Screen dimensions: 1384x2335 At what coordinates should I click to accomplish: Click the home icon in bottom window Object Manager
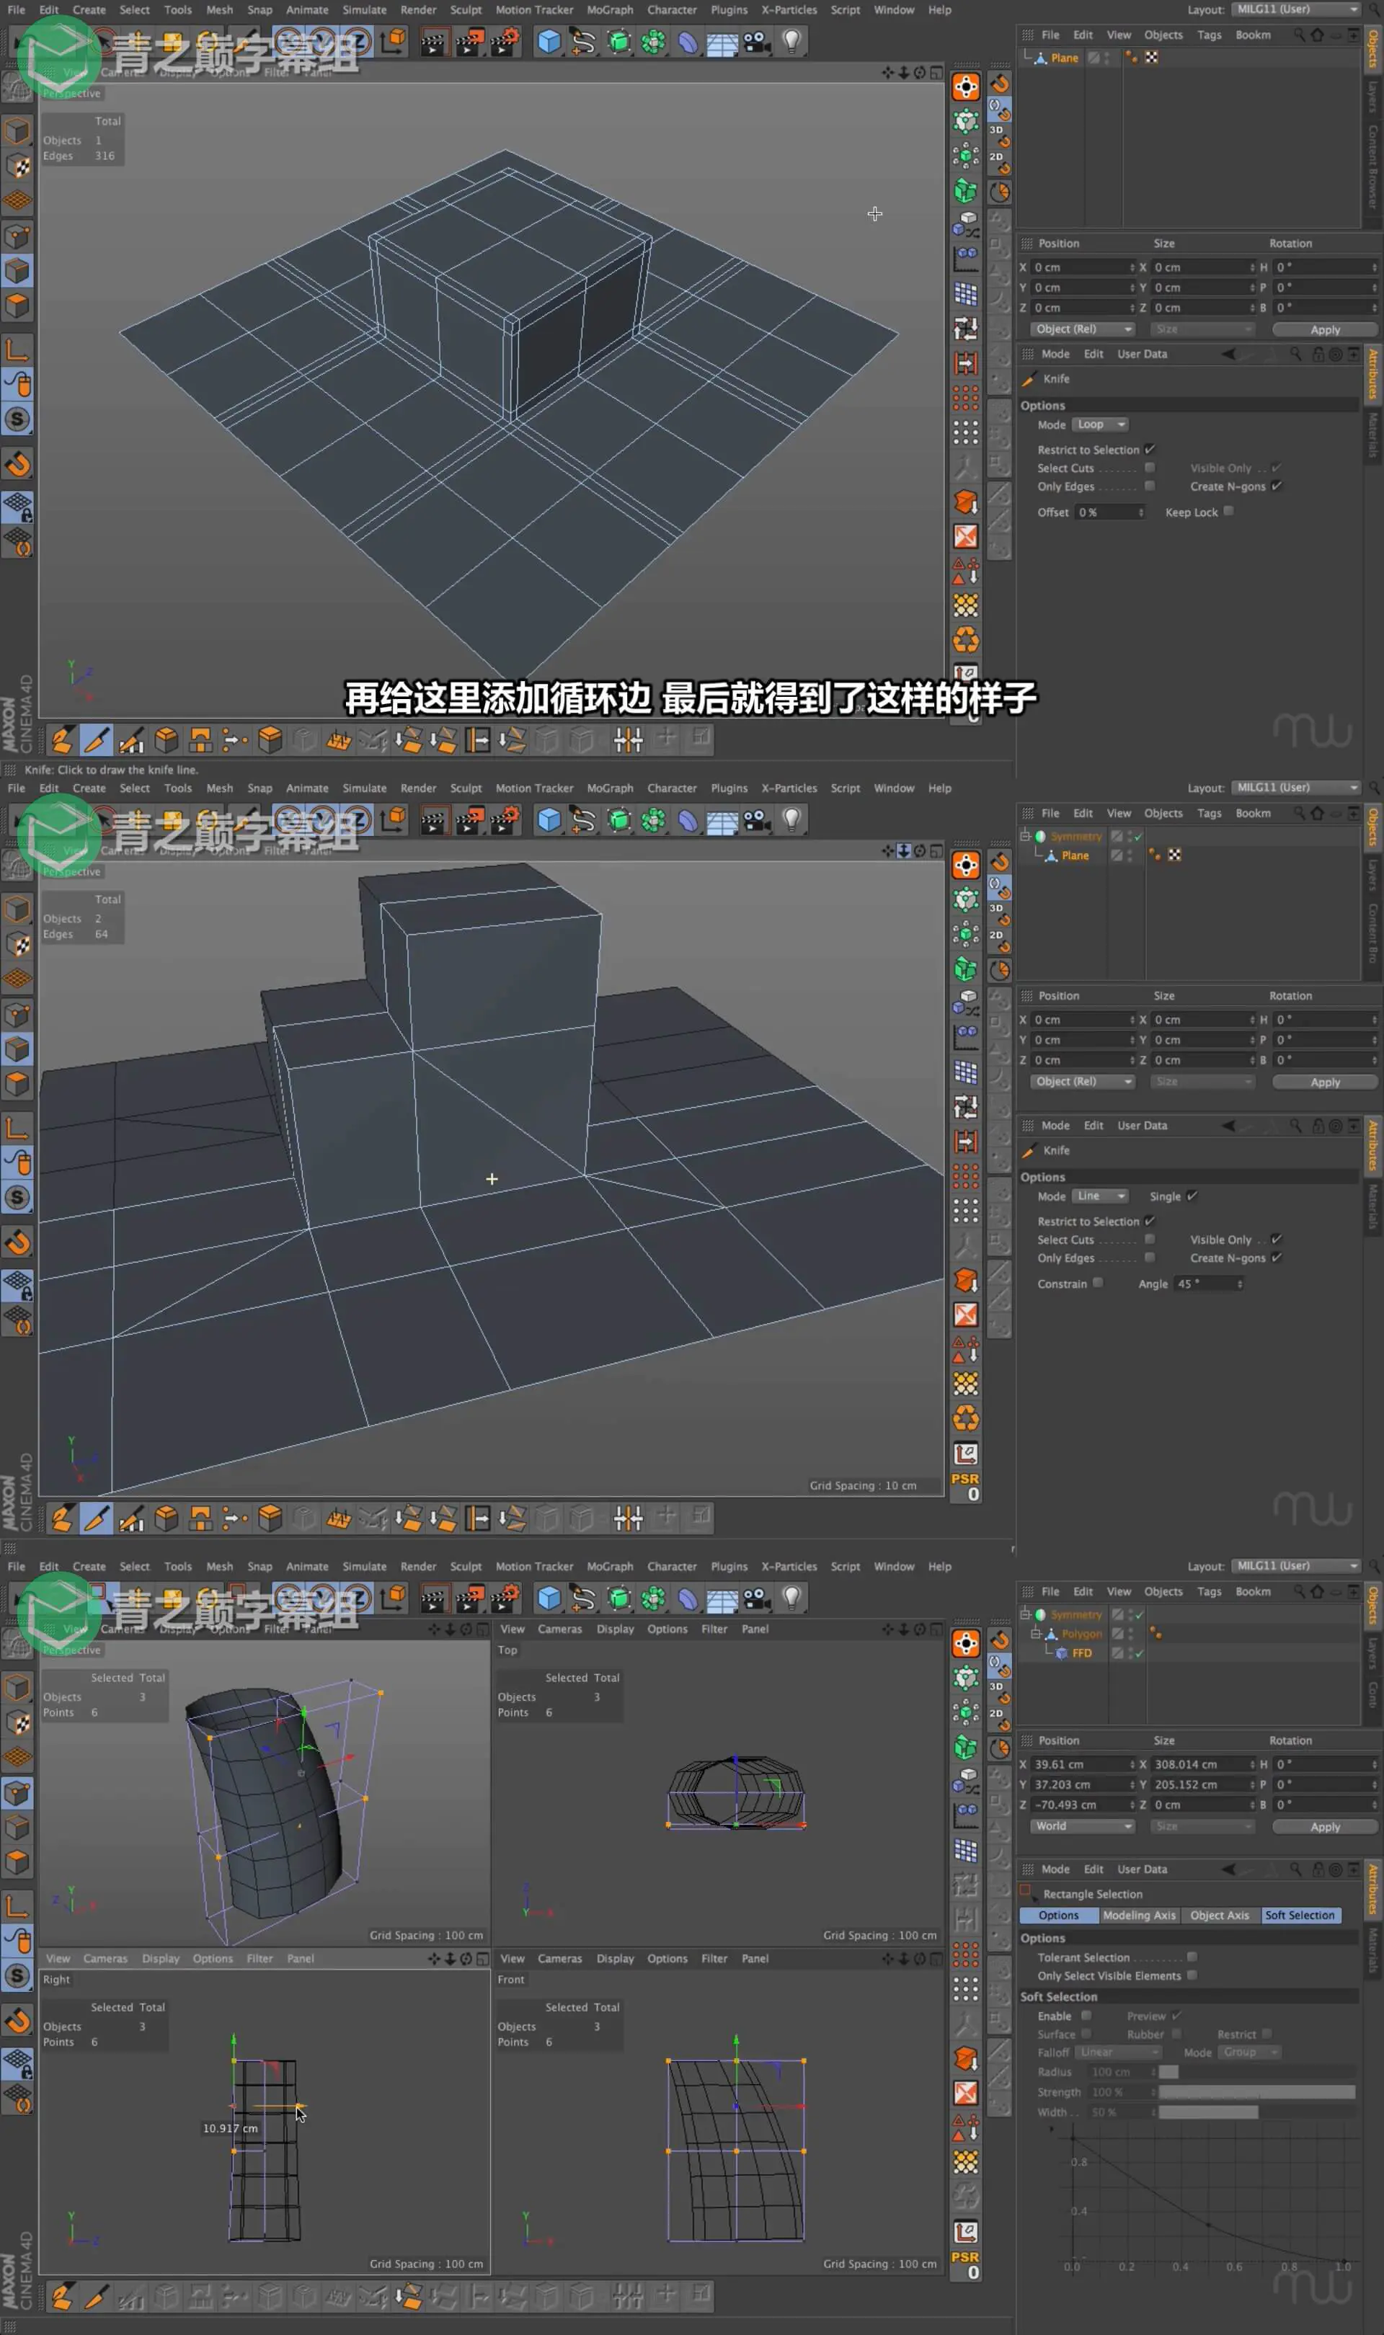[x=1317, y=1591]
